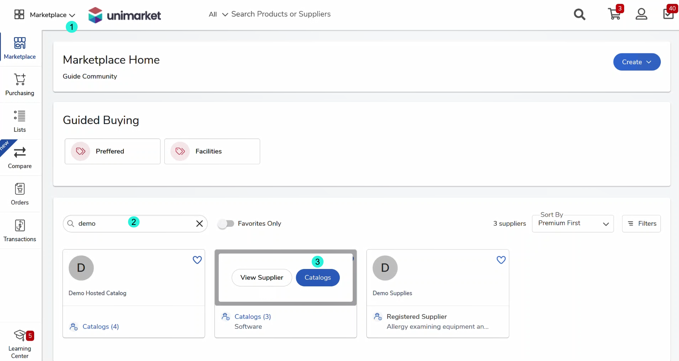Click the View Supplier button
Screen dimensions: 679x361
pos(262,278)
